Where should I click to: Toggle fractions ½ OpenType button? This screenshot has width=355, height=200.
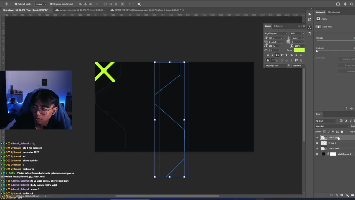coord(301,60)
